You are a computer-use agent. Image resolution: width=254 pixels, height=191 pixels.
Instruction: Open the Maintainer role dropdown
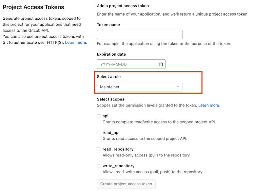coord(139,87)
